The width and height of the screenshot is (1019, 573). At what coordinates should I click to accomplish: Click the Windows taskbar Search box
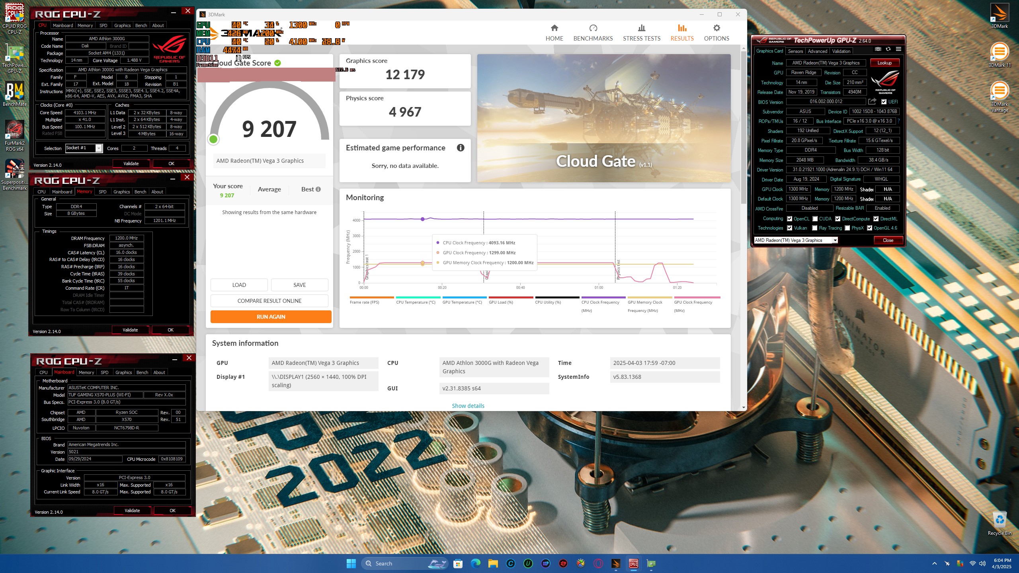click(404, 563)
